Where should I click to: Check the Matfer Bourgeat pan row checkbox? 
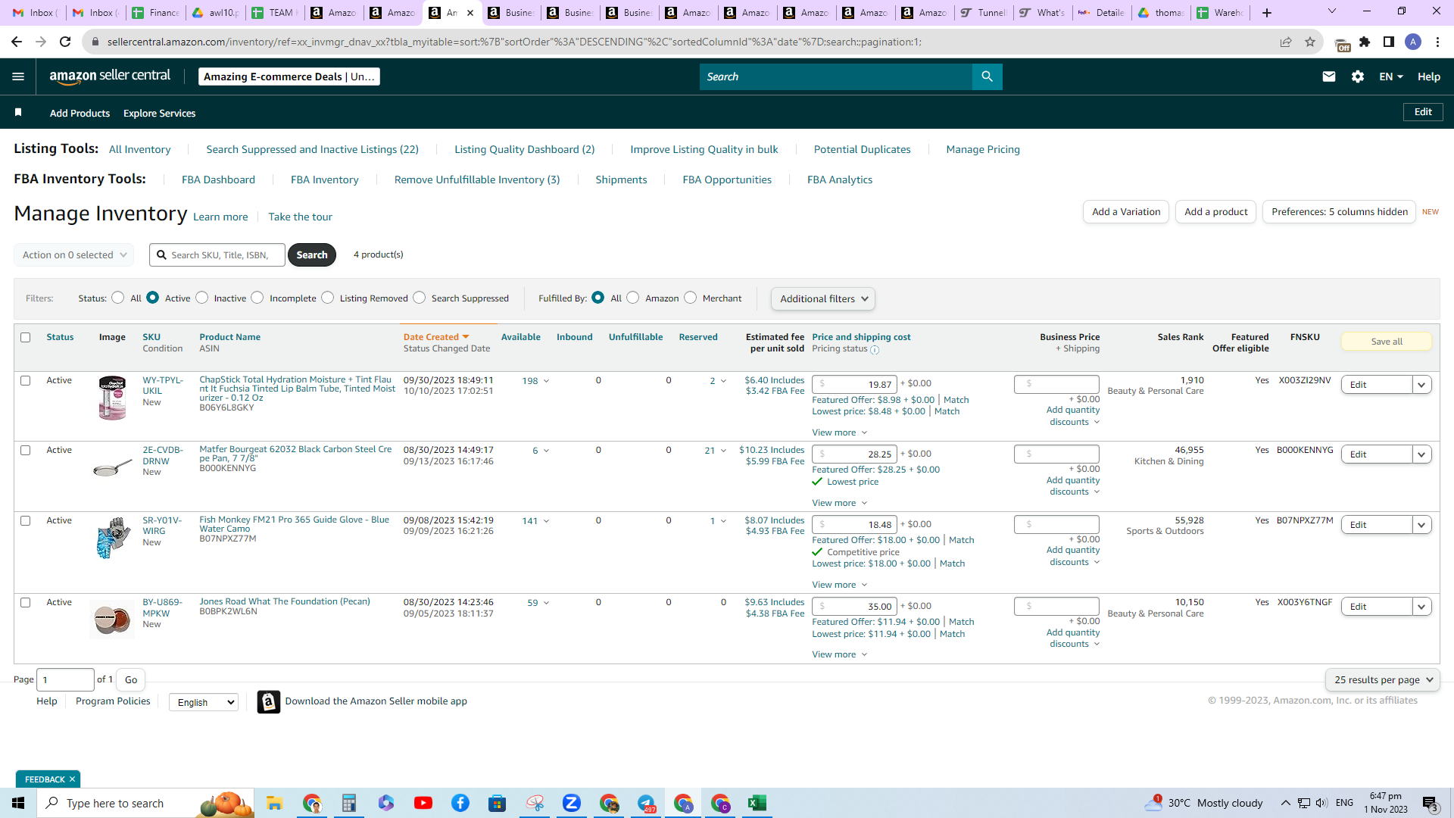tap(26, 450)
